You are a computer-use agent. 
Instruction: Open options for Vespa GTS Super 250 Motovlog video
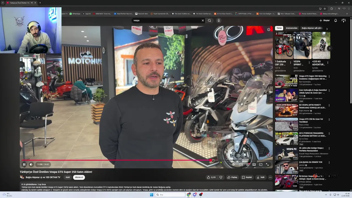point(329,76)
